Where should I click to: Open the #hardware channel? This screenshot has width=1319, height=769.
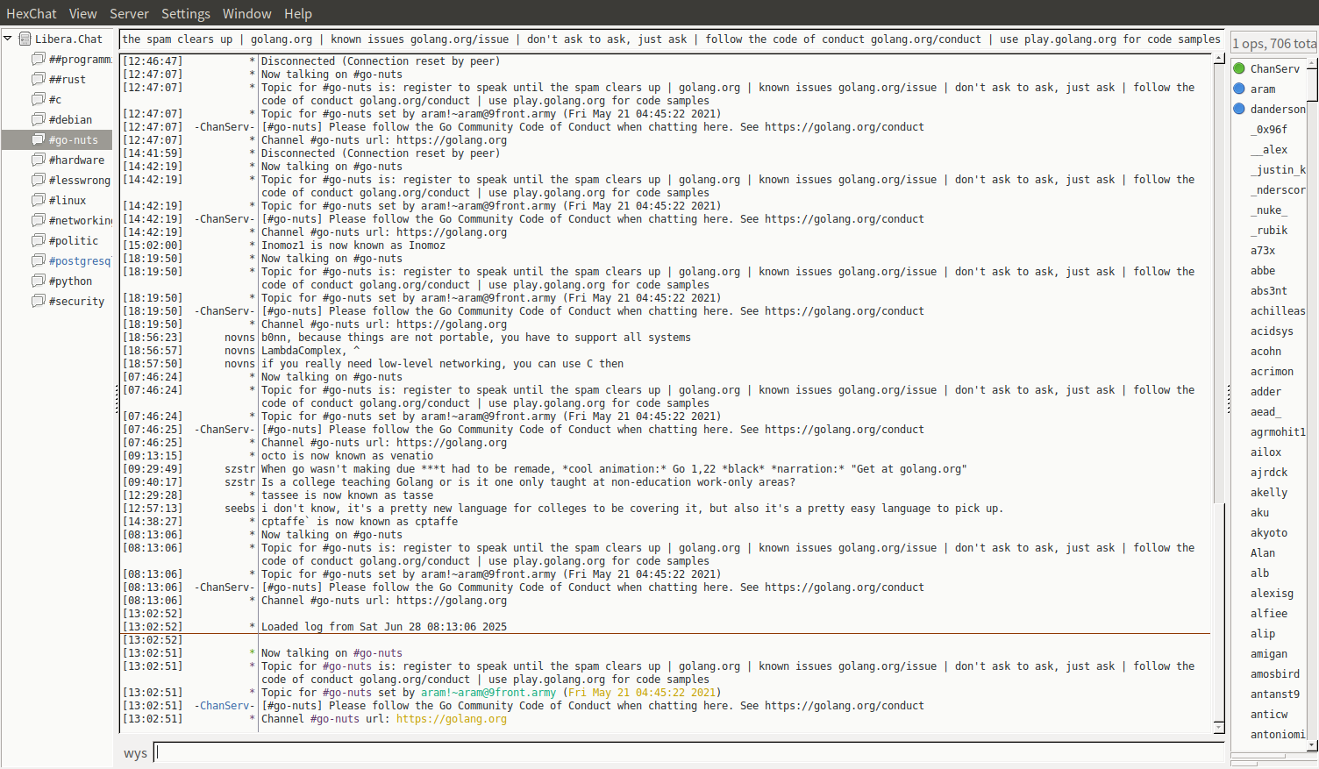click(76, 160)
